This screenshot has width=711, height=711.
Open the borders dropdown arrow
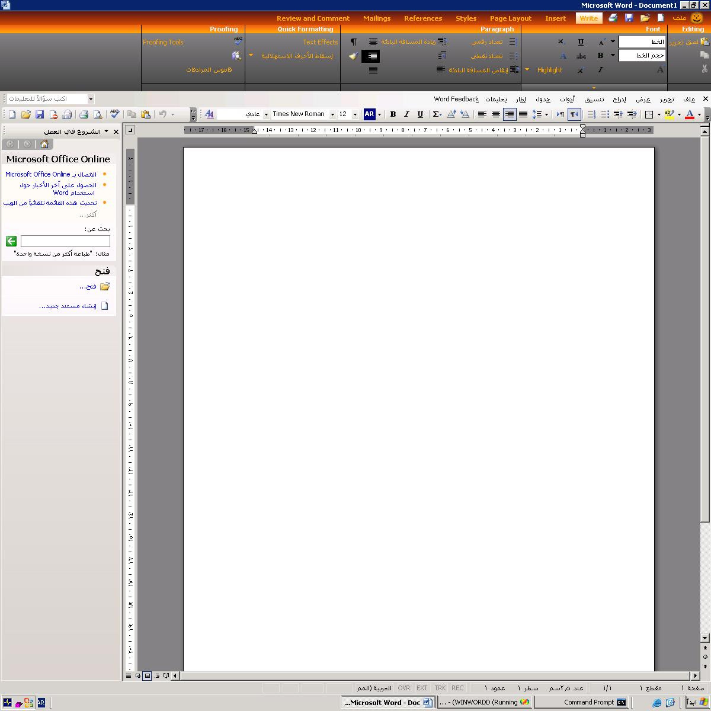pos(659,114)
